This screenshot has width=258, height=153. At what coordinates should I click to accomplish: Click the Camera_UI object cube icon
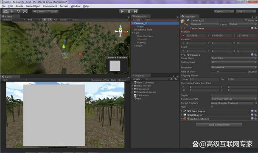pos(182,21)
